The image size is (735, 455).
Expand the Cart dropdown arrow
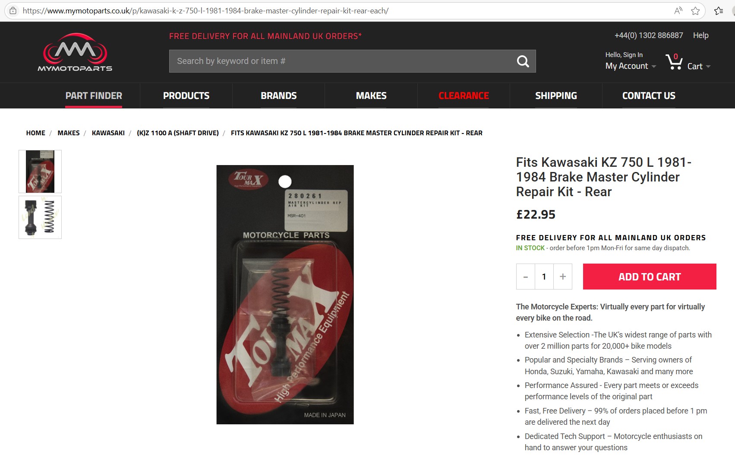pyautogui.click(x=708, y=67)
